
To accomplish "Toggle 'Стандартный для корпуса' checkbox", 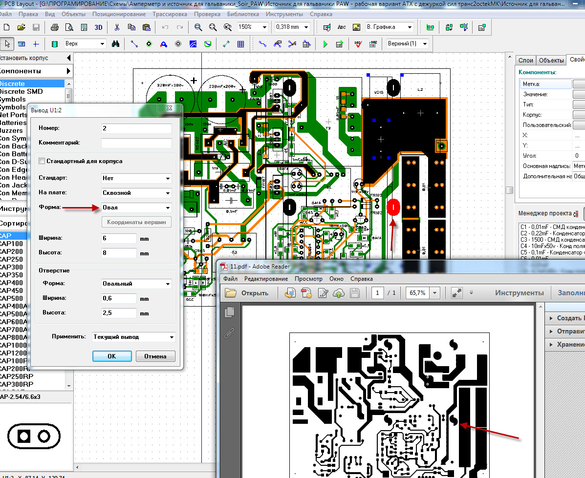I will (x=42, y=161).
